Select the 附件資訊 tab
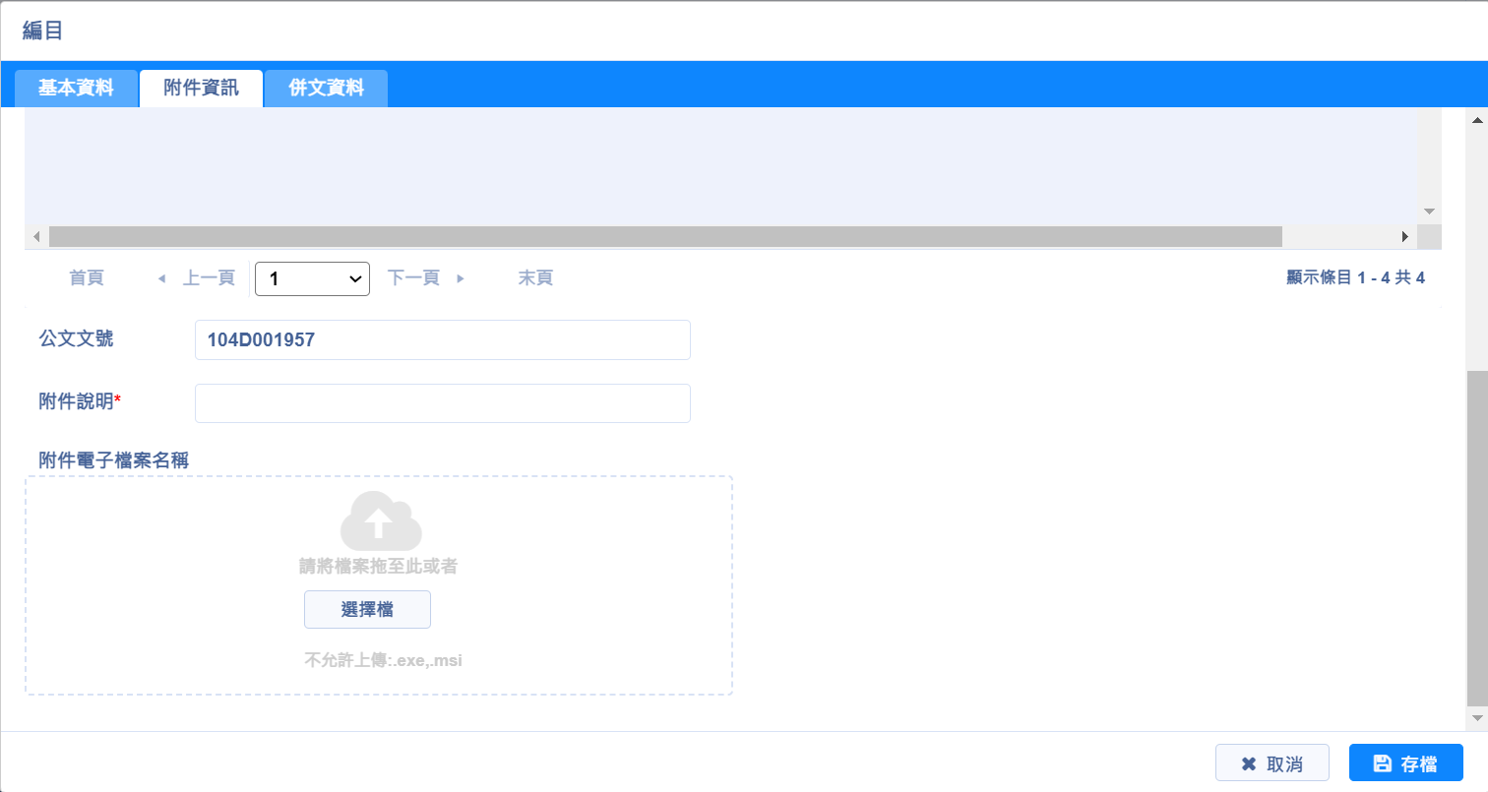Image resolution: width=1488 pixels, height=792 pixels. click(x=201, y=89)
